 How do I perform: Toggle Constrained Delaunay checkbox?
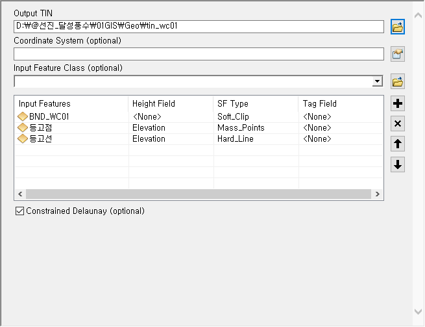(x=19, y=211)
